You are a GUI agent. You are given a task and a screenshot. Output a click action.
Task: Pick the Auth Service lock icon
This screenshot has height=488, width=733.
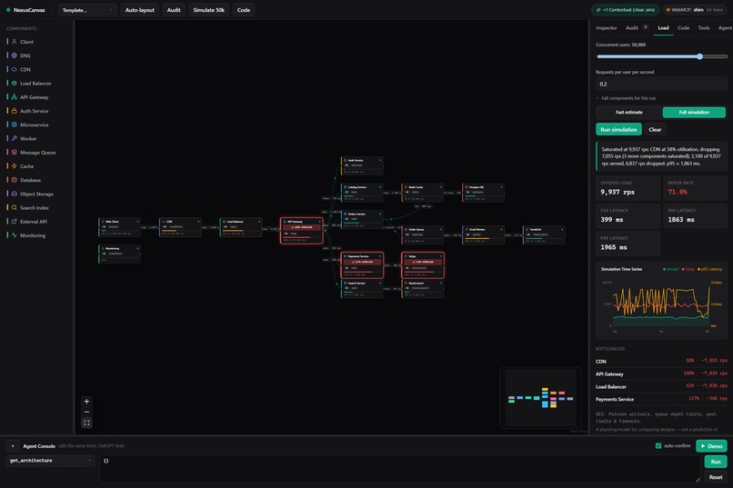[x=14, y=111]
